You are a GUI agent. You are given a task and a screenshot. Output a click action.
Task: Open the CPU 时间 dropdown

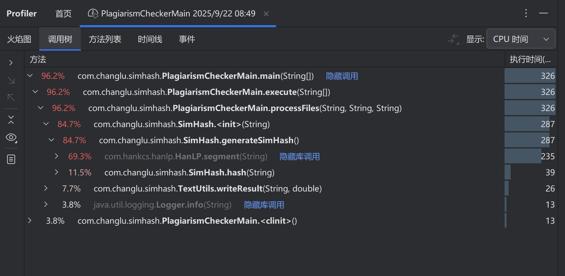521,39
